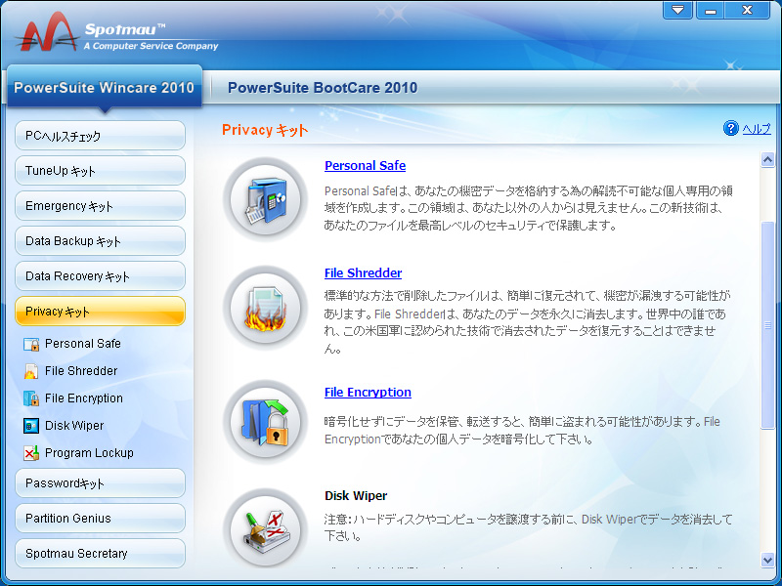Click the blue help question mark icon
The image size is (782, 586).
(730, 129)
